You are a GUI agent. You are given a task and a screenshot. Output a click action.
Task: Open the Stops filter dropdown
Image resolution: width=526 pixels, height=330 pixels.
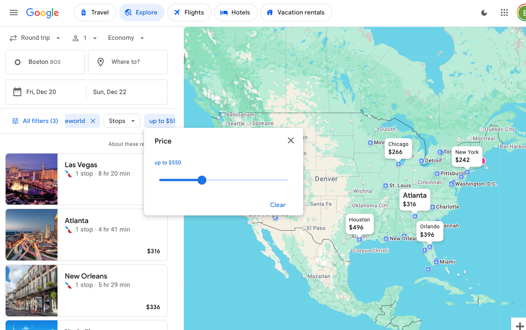pyautogui.click(x=121, y=121)
